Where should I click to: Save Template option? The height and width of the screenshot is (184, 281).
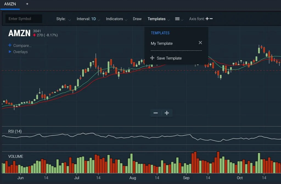169,58
